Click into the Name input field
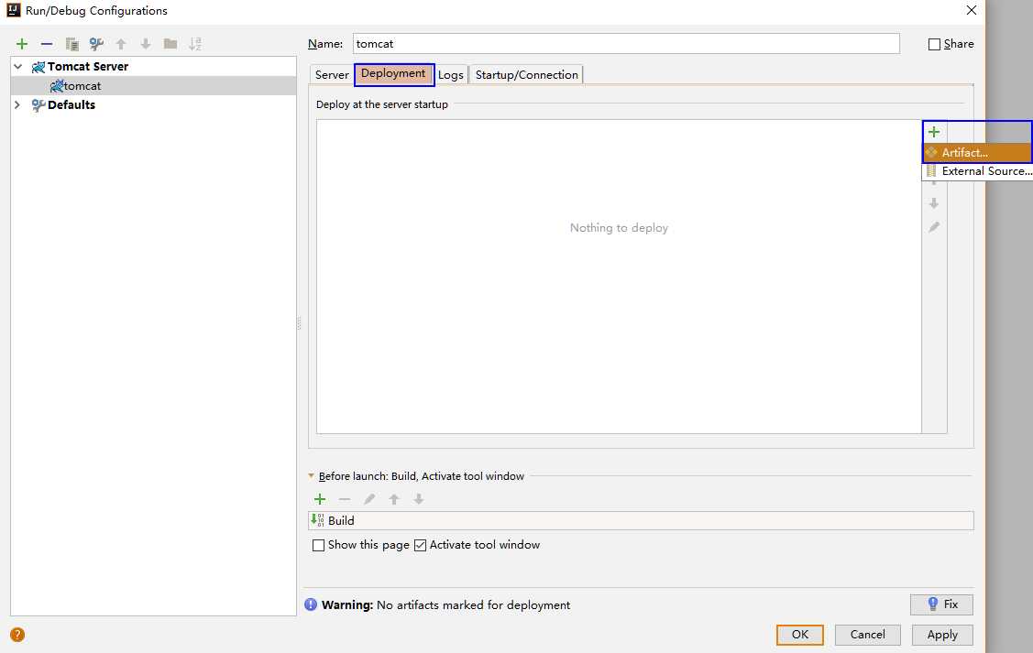1033x653 pixels. pyautogui.click(x=626, y=43)
